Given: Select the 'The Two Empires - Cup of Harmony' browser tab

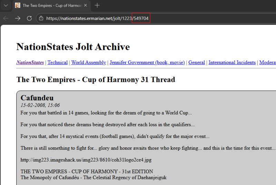Looking at the screenshot, I should (51, 6).
